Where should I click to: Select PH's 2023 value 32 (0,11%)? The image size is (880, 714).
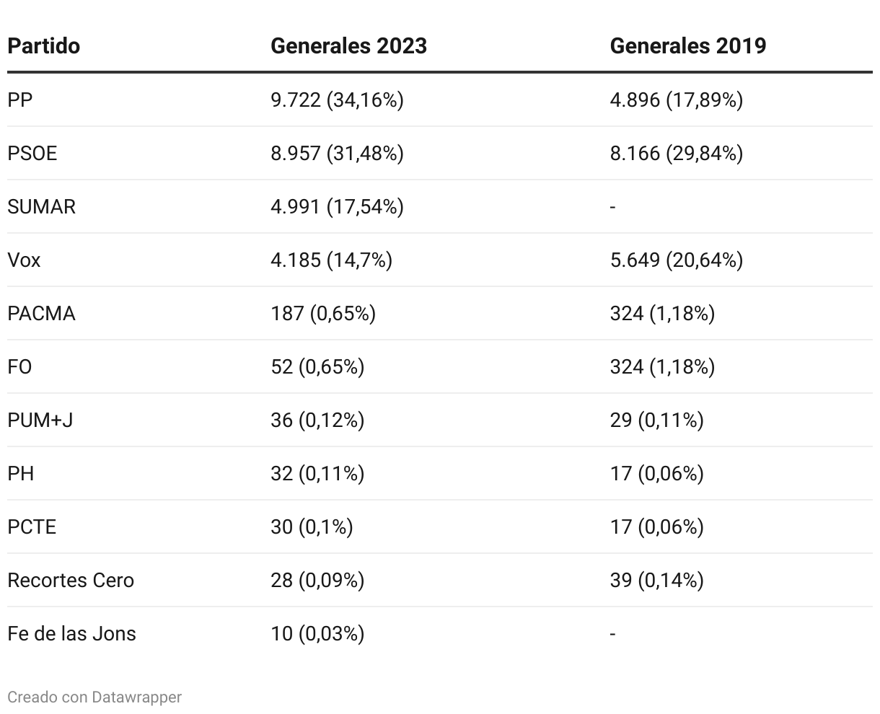(x=317, y=473)
